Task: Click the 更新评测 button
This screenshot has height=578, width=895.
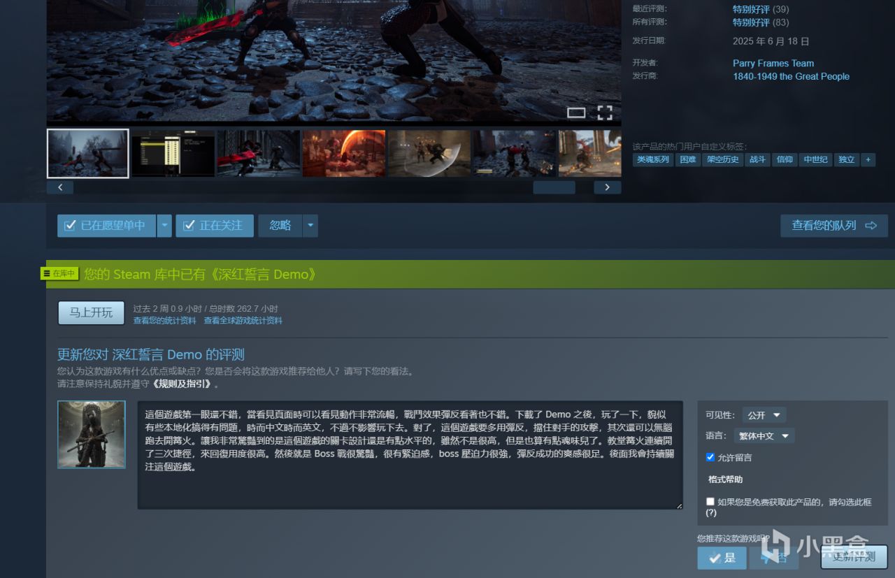Action: click(x=854, y=557)
